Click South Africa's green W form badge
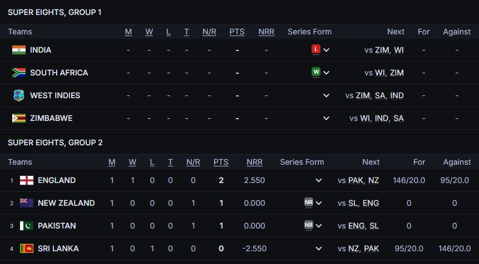The image size is (479, 264). coord(316,72)
